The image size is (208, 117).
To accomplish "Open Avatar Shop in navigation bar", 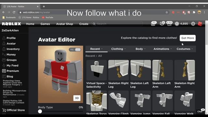I will click(64, 24).
